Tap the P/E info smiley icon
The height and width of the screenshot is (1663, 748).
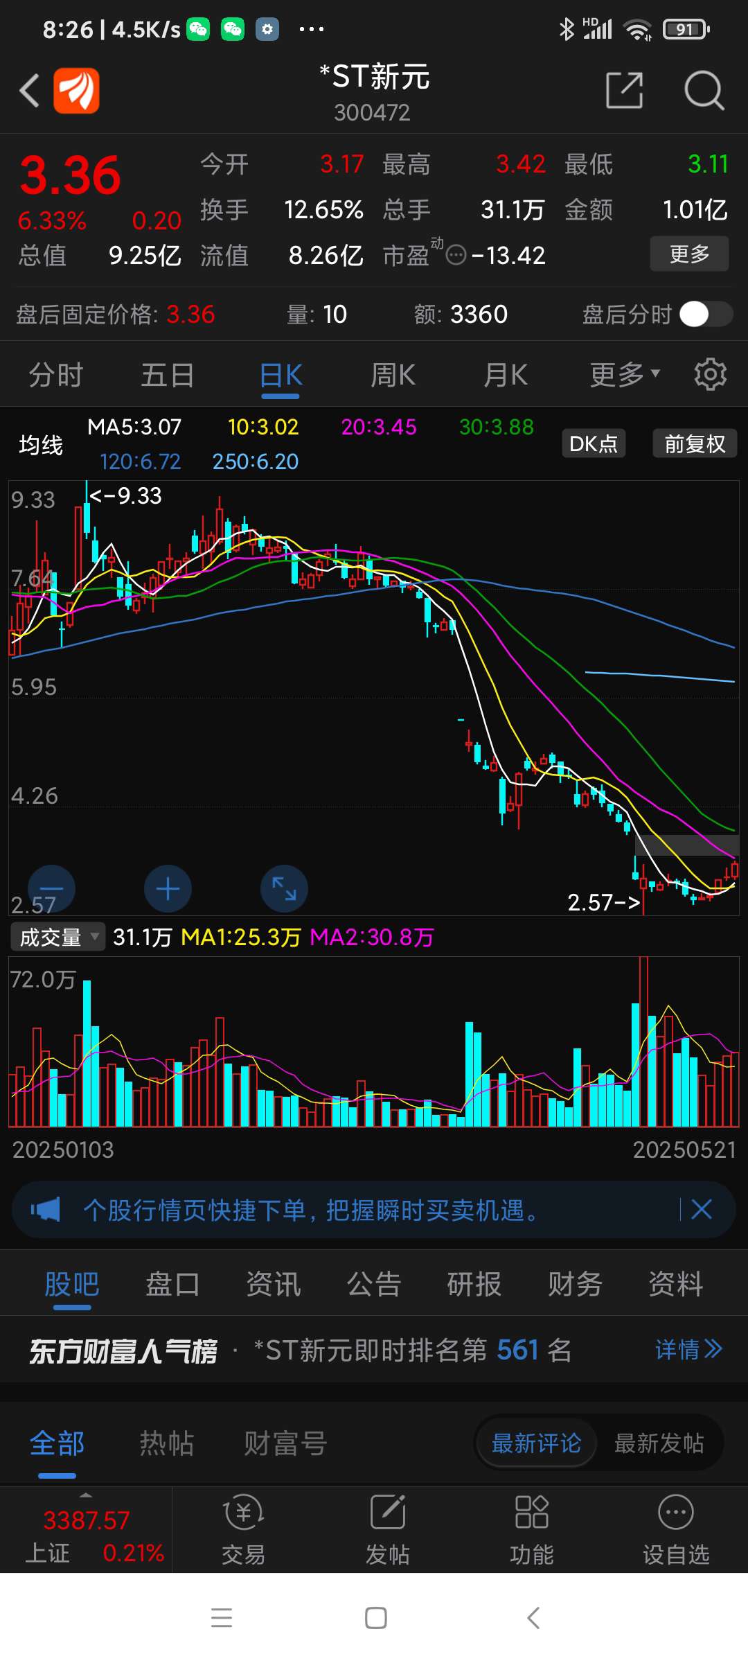[x=456, y=256]
